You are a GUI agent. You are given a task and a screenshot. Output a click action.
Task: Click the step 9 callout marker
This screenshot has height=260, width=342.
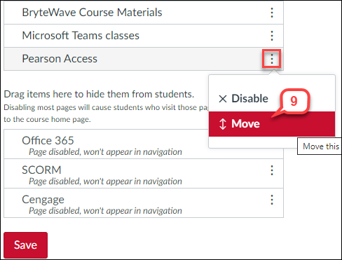(x=294, y=101)
